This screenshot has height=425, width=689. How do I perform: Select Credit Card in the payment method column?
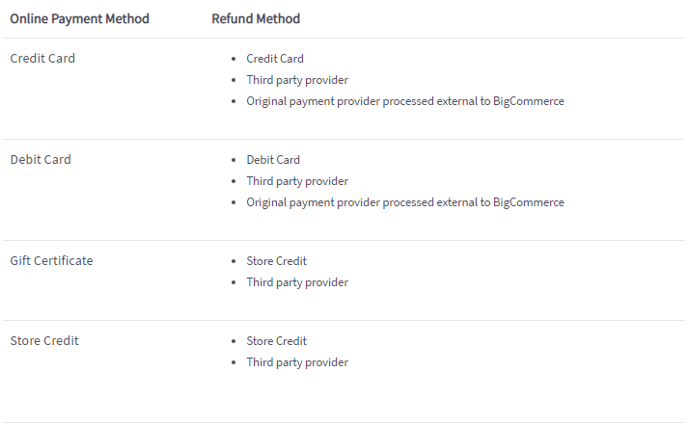[x=42, y=59]
